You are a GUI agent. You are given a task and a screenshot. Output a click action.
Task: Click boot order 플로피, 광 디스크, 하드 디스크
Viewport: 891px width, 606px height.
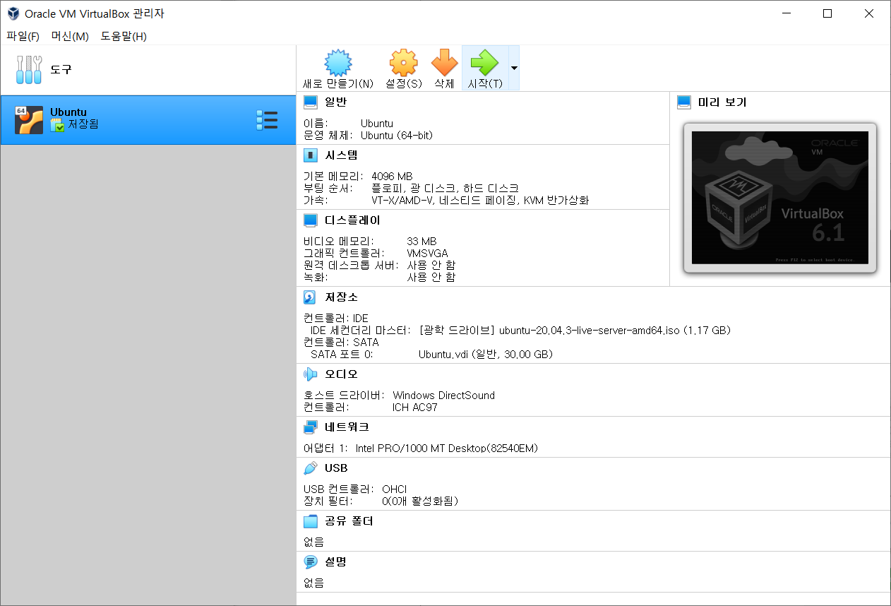[445, 188]
